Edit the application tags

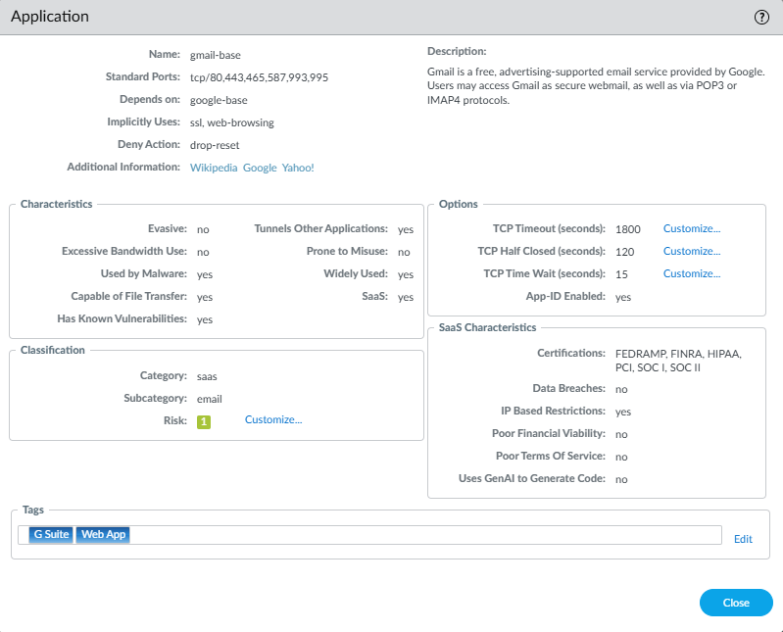[743, 539]
